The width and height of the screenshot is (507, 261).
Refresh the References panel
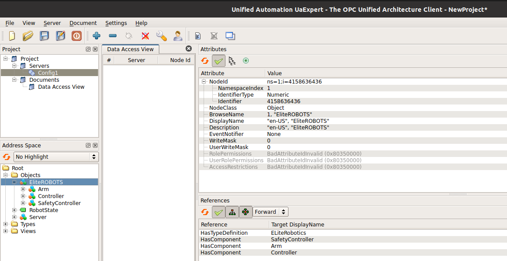pyautogui.click(x=204, y=212)
